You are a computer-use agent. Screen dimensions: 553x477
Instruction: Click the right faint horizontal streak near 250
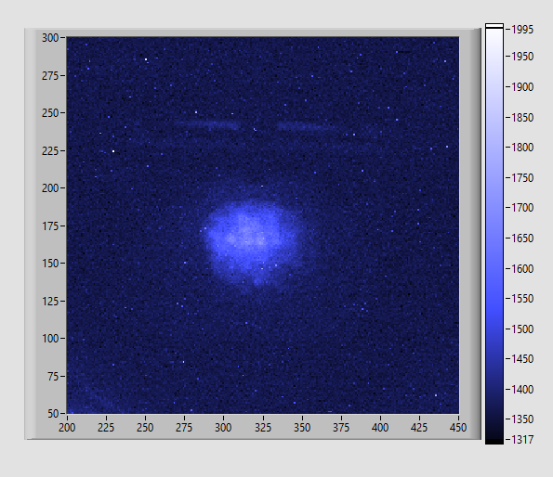click(307, 126)
